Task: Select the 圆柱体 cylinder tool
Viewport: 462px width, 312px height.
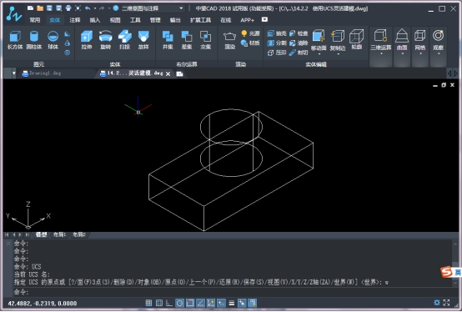Action: pos(34,40)
